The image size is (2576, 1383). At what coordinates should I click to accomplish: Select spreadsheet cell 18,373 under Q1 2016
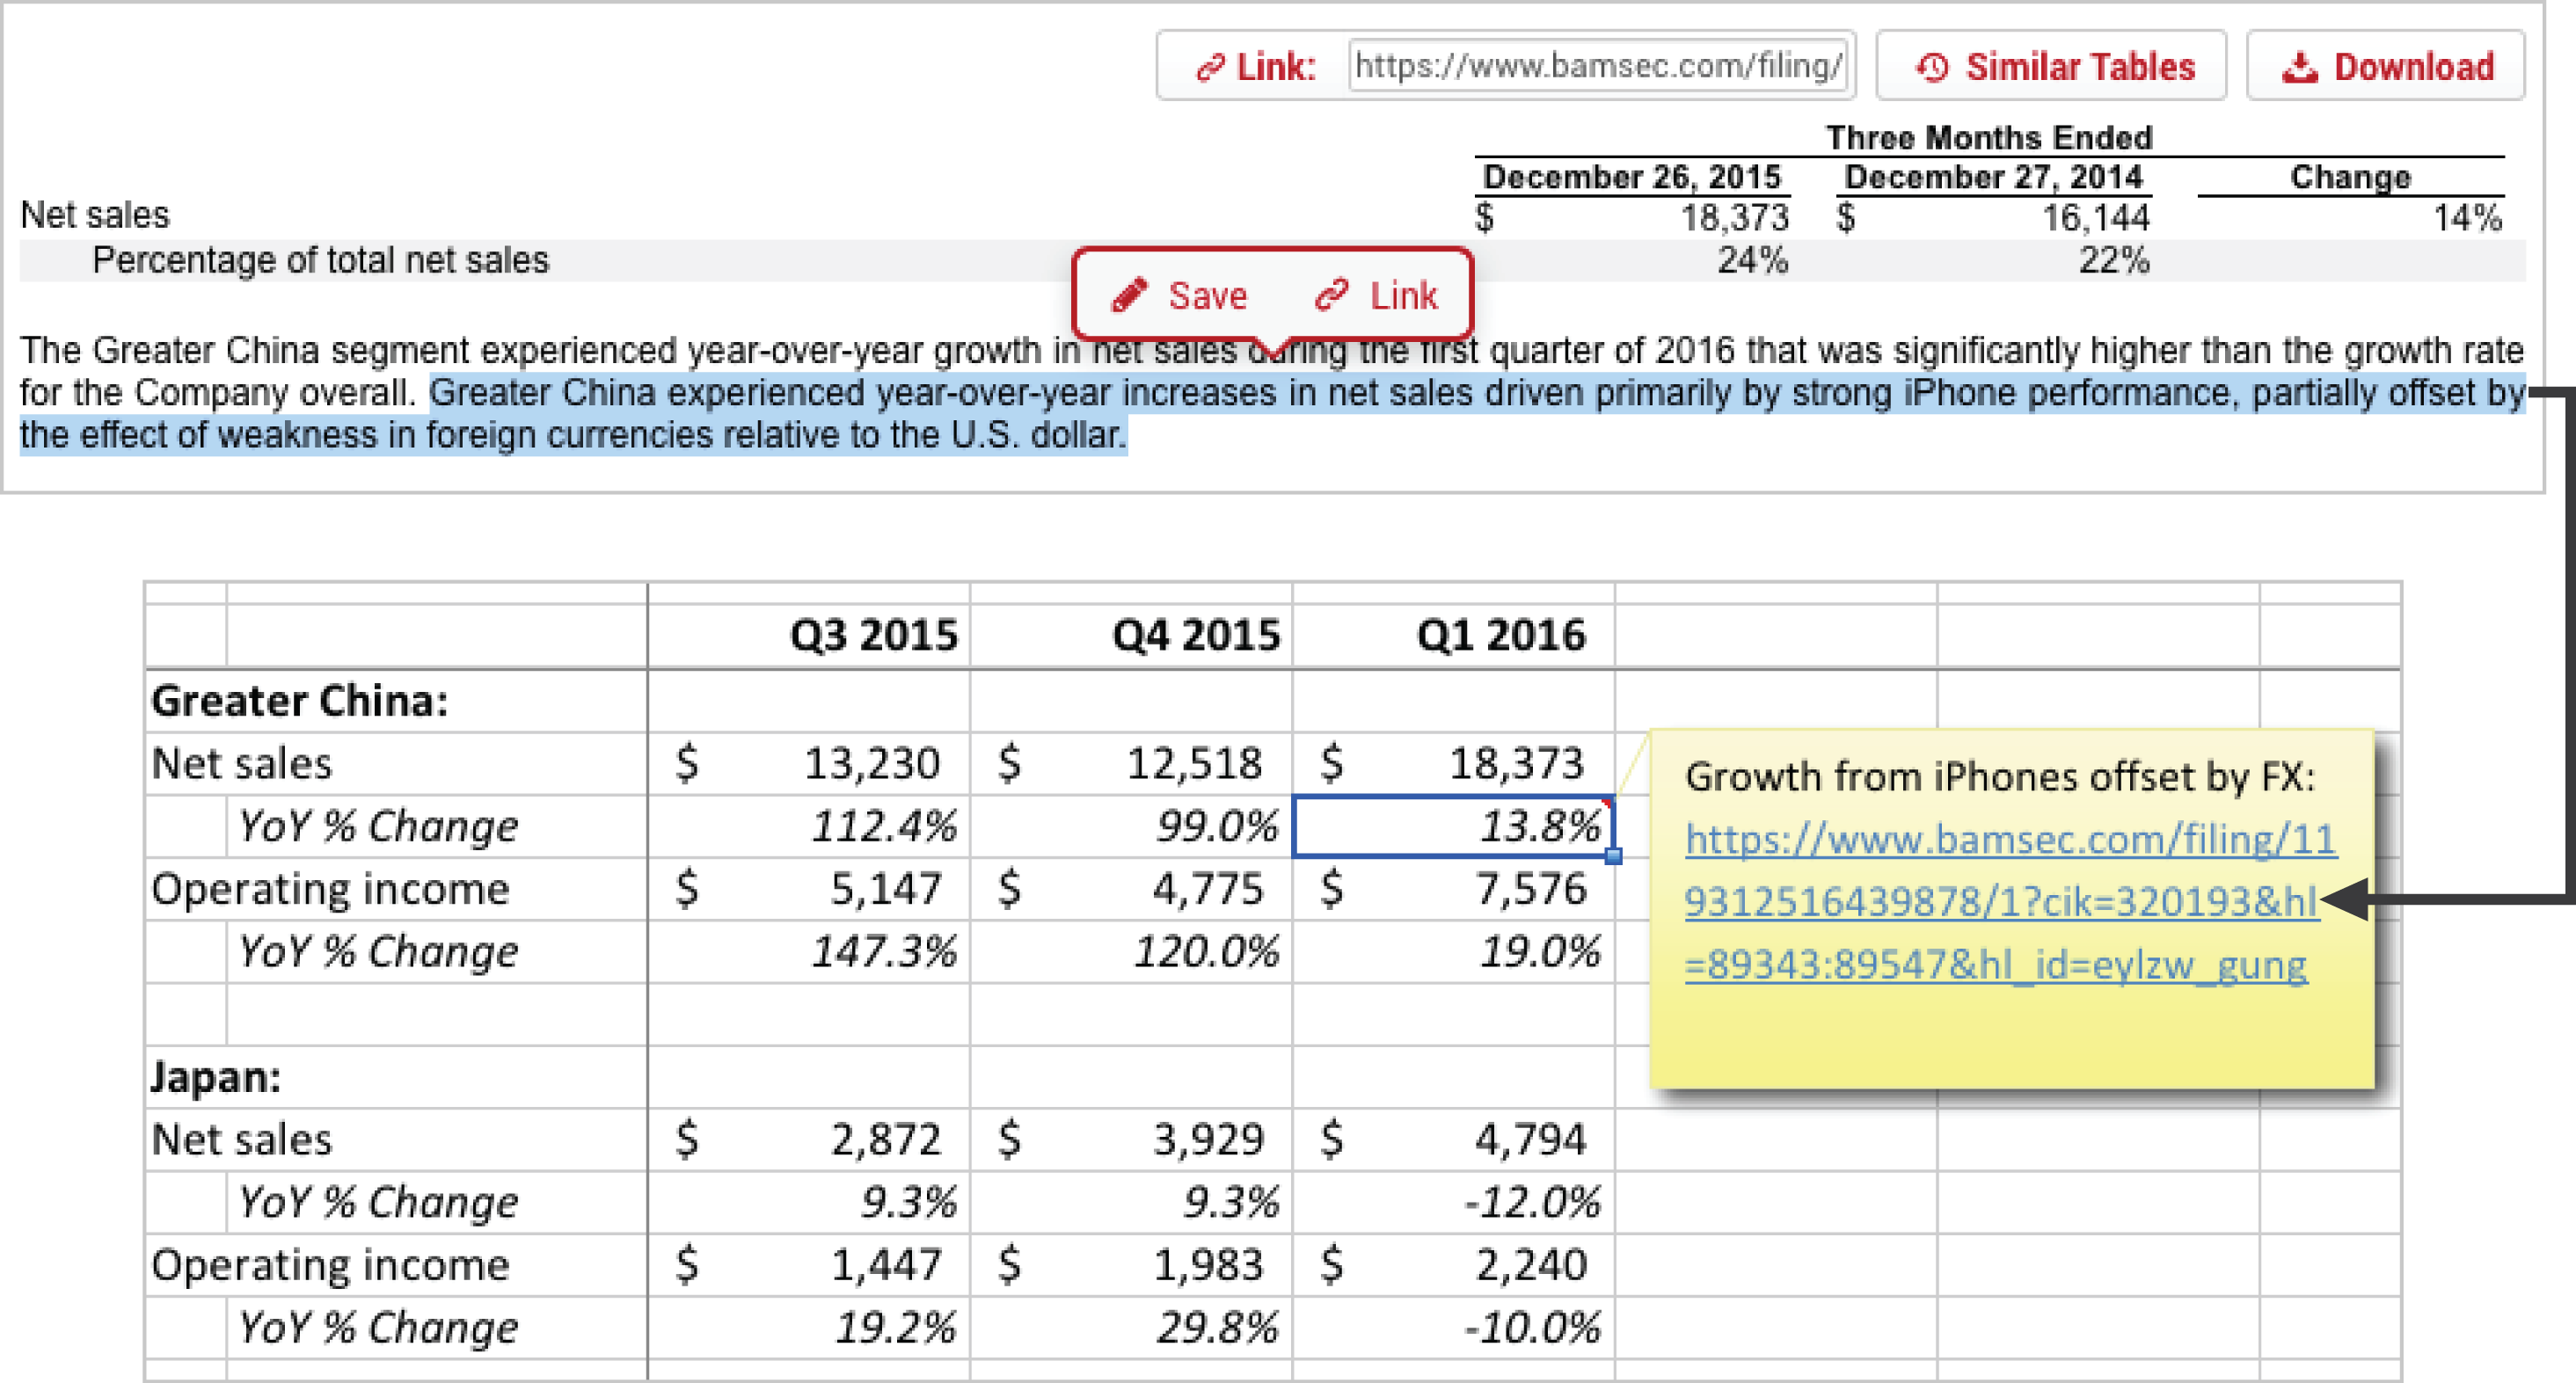click(x=1453, y=763)
